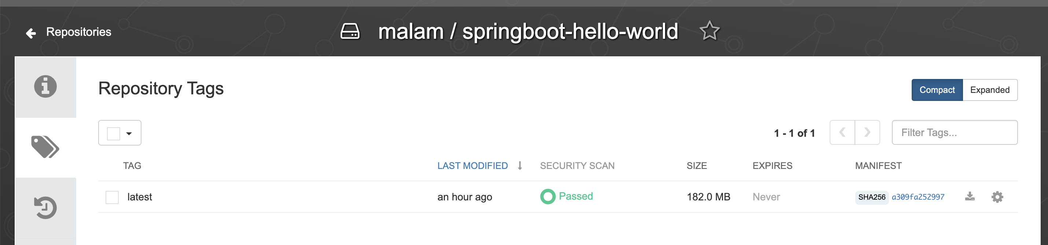Open the repository usage history panel
Image resolution: width=1048 pixels, height=245 pixels.
tap(45, 207)
